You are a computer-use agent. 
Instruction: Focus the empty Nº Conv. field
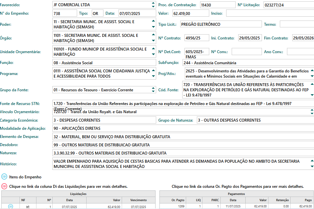(247, 52)
